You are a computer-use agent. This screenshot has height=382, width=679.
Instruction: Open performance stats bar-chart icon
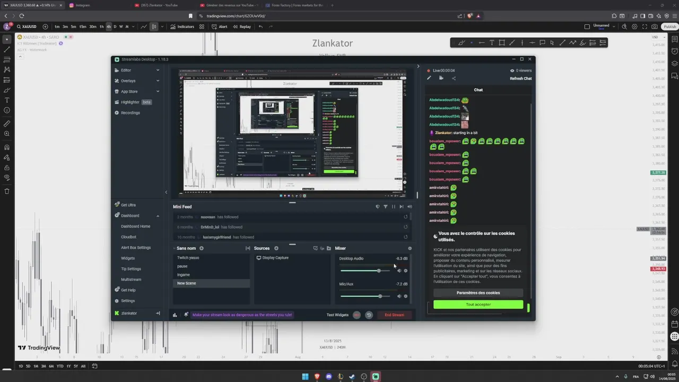(175, 315)
